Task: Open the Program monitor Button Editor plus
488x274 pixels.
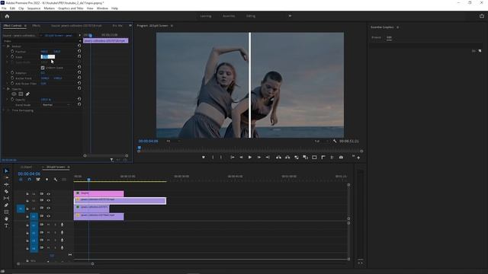Action: click(358, 158)
